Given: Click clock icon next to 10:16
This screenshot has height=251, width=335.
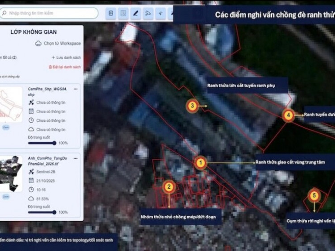Looking at the screenshot, I should pyautogui.click(x=31, y=189).
